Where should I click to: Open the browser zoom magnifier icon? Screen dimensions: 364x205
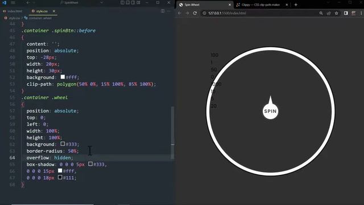tap(321, 13)
